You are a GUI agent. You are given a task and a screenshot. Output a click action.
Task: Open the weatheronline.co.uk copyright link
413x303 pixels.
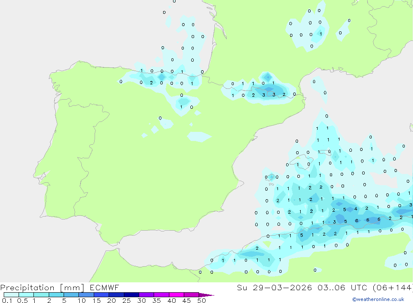[x=378, y=299]
